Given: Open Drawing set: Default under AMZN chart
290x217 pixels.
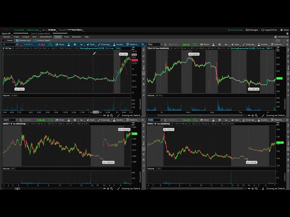Looking at the screenshot, I should click(131, 189).
